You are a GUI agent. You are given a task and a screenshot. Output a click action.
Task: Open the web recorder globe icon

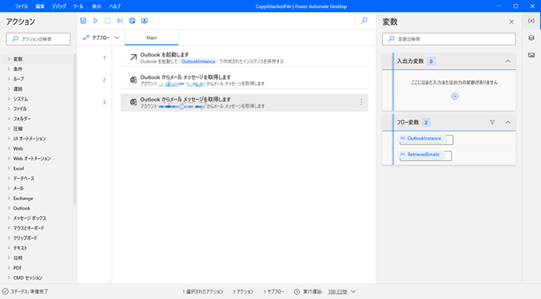[x=132, y=21]
